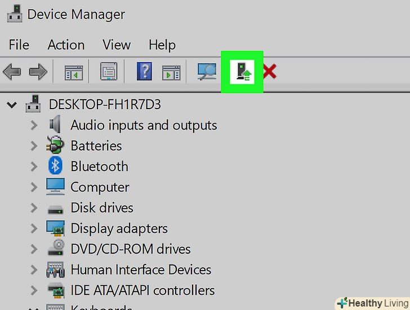Viewport: 410px width, 310px height.
Task: Expand Audio inputs and outputs
Action: tap(34, 125)
